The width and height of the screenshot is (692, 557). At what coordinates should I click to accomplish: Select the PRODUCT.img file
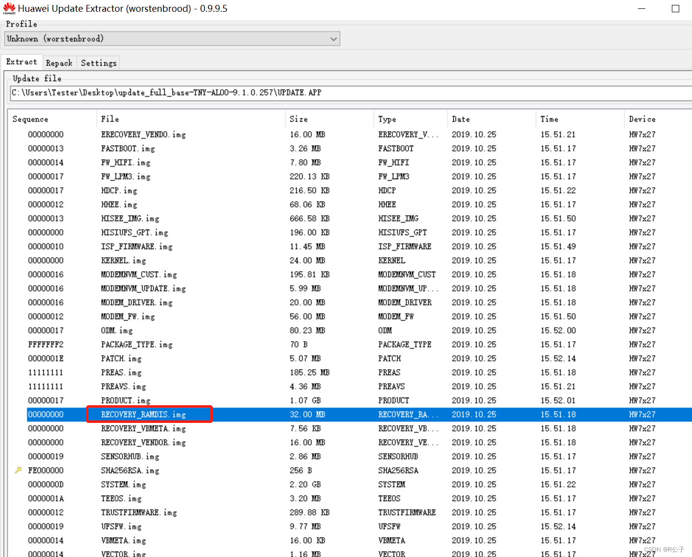click(x=125, y=400)
